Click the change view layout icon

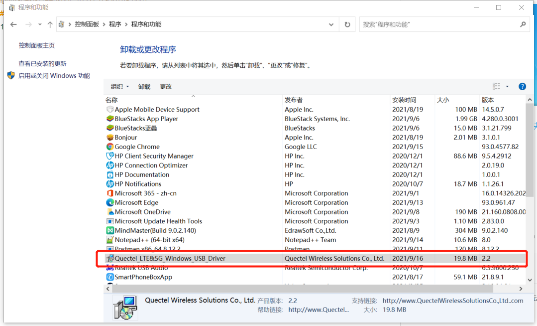tap(496, 86)
